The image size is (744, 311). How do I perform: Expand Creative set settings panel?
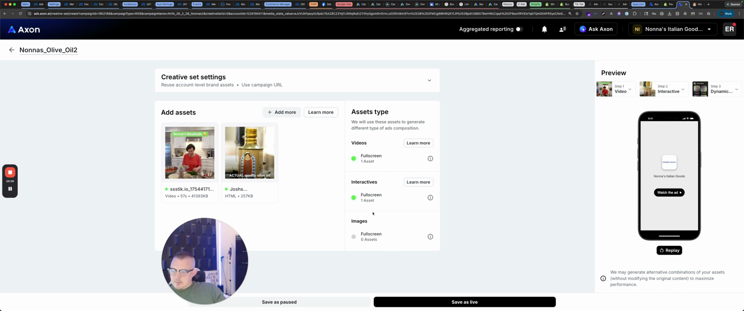click(429, 80)
